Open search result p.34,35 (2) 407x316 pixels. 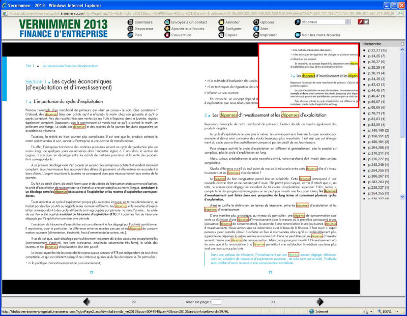click(376, 79)
